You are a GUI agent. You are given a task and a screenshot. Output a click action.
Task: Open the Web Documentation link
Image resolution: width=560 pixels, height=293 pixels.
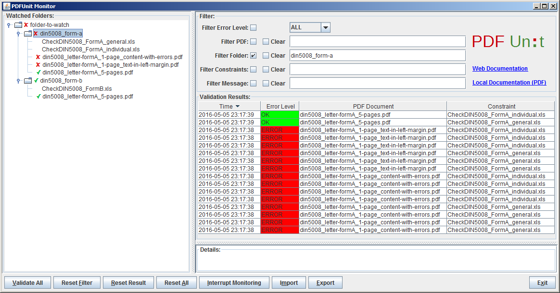pyautogui.click(x=500, y=68)
